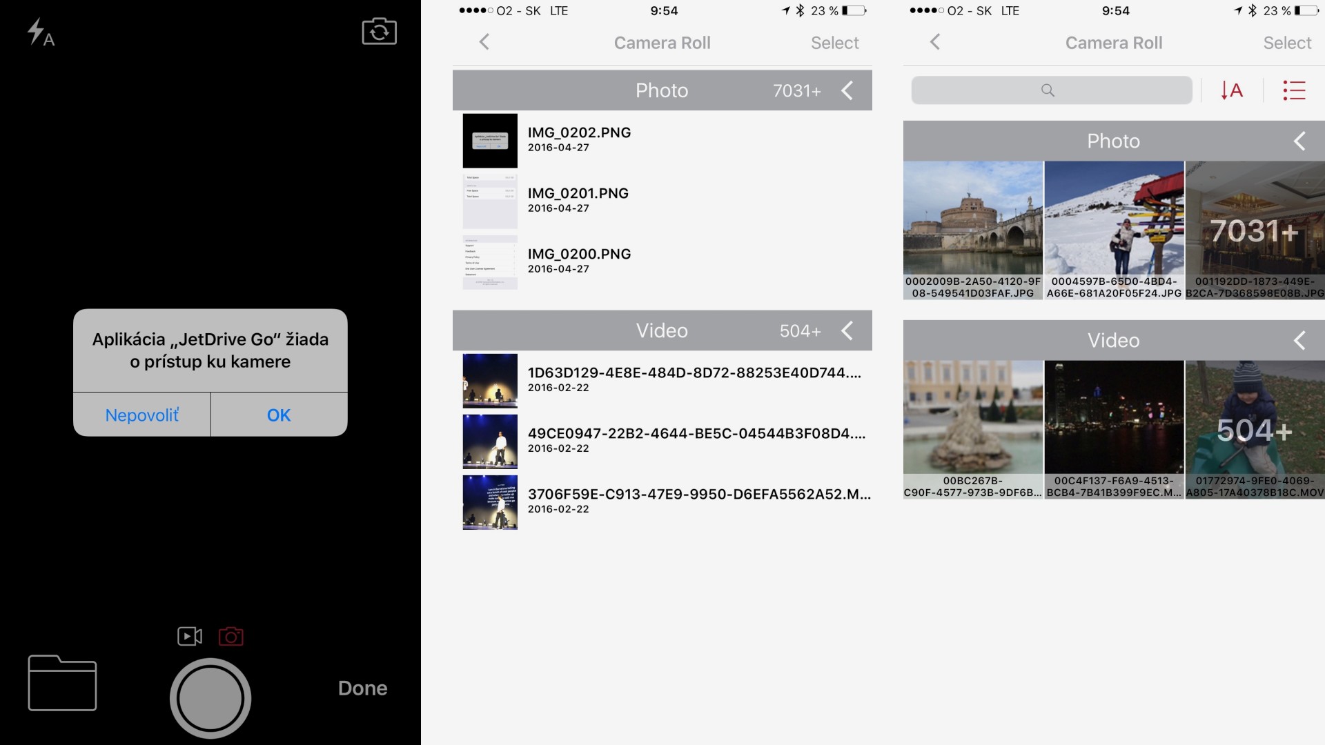Open the folder icon in camera view

click(x=62, y=682)
